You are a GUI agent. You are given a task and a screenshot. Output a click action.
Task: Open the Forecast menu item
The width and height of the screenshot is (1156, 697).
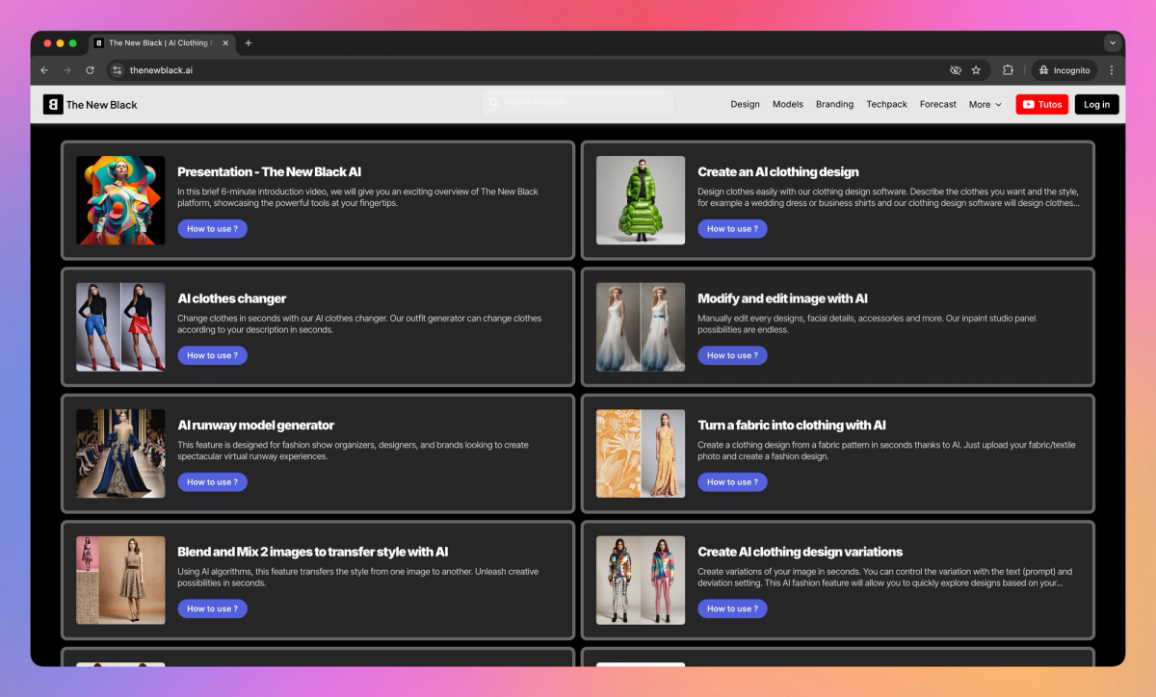(x=938, y=104)
